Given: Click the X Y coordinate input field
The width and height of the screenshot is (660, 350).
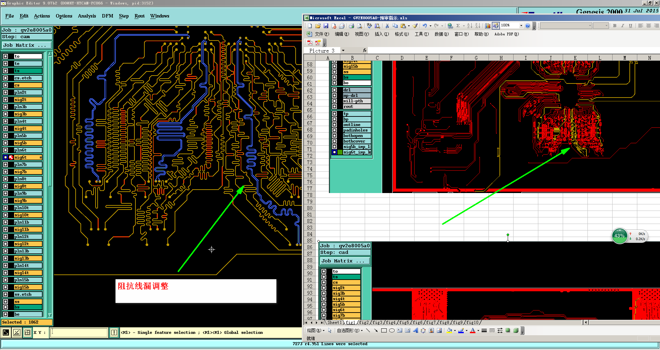Looking at the screenshot, I should click(x=79, y=332).
